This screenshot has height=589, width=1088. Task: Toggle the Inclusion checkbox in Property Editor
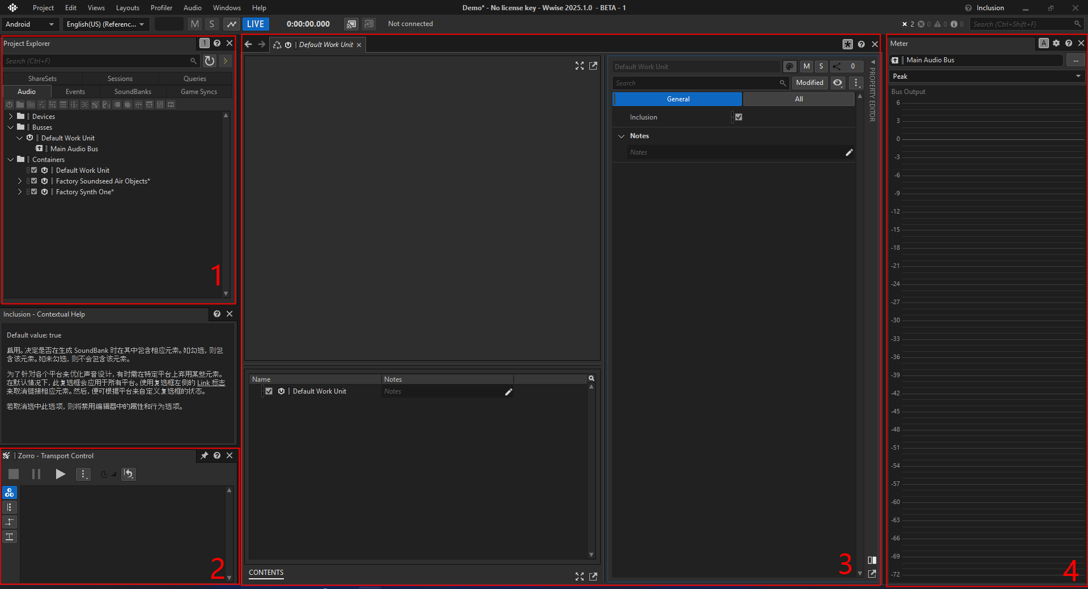click(738, 117)
